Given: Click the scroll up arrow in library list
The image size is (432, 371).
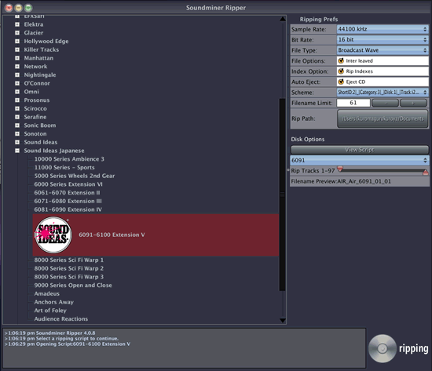Looking at the screenshot, I should click(283, 19).
